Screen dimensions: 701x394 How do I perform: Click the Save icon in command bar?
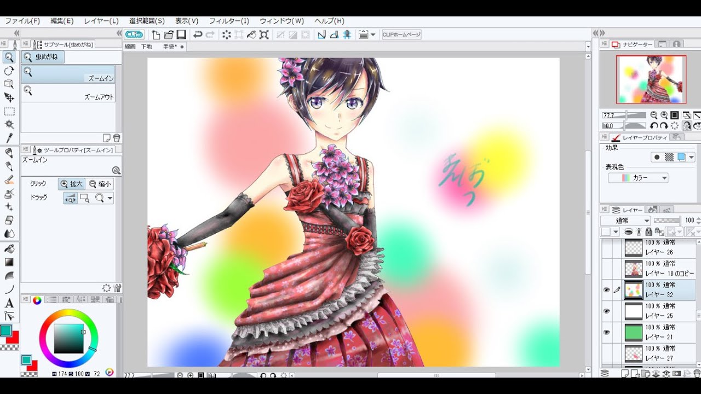tap(181, 34)
